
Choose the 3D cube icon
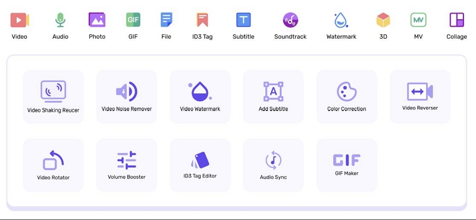click(383, 20)
